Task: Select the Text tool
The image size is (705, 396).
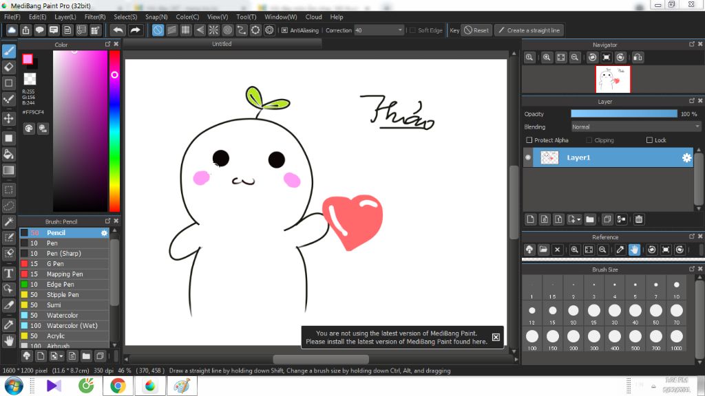Action: 9,273
